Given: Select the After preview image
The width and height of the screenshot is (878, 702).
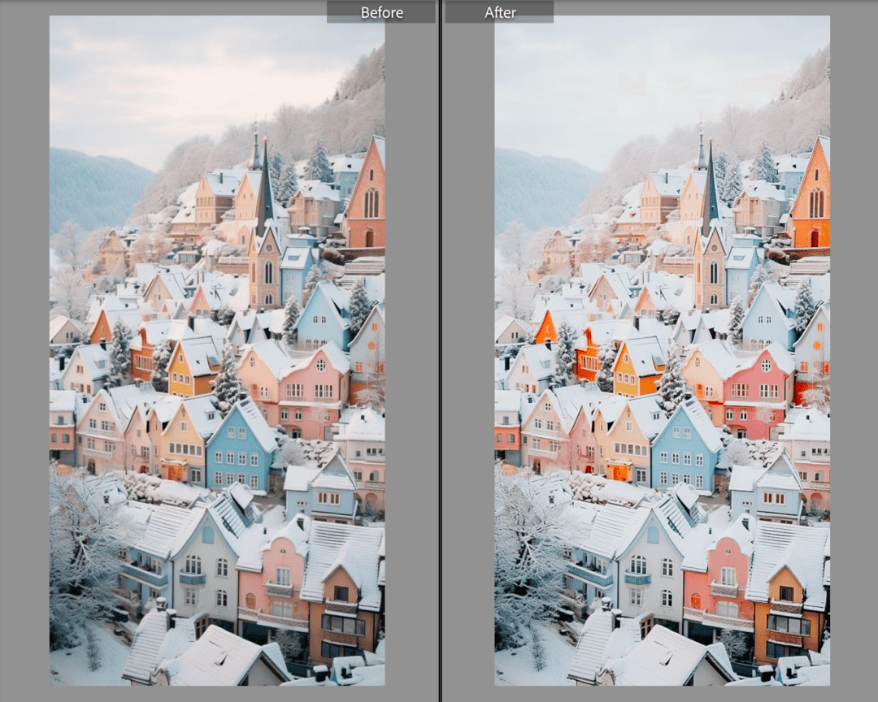Looking at the screenshot, I should click(x=662, y=350).
